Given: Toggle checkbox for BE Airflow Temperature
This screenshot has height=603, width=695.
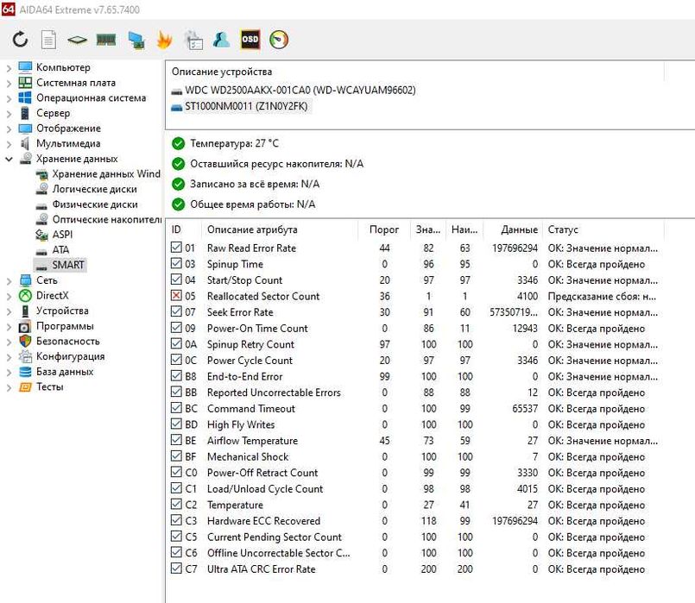Looking at the screenshot, I should (176, 440).
